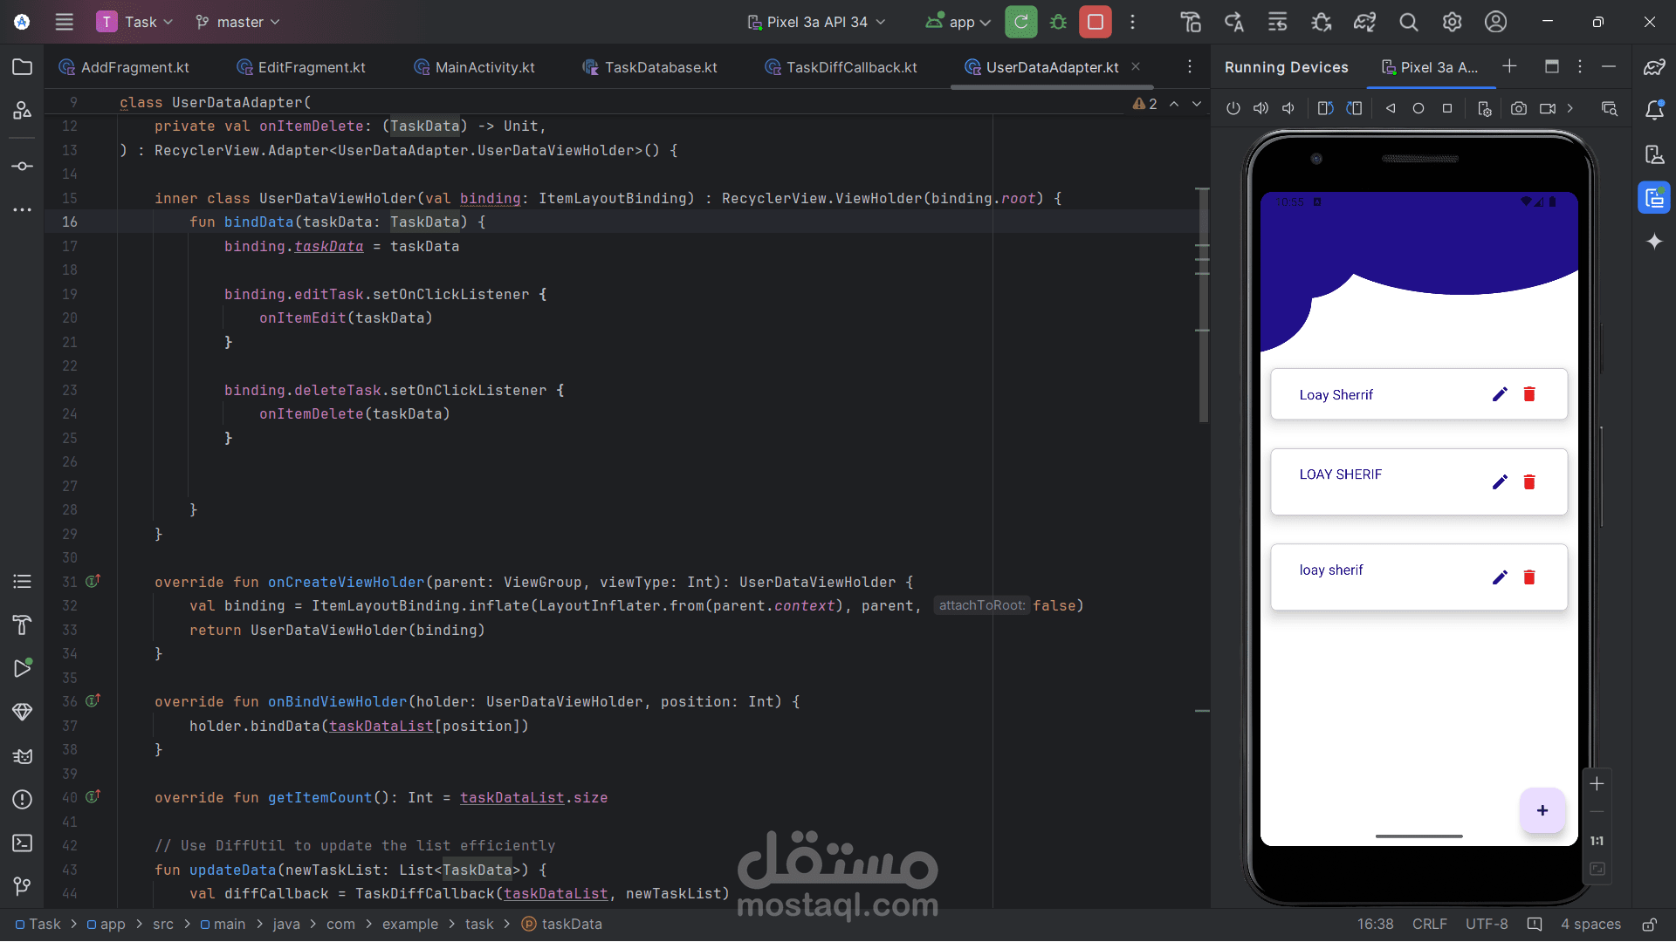
Task: Toggle emulator zoom to 1:1 size
Action: [1597, 841]
